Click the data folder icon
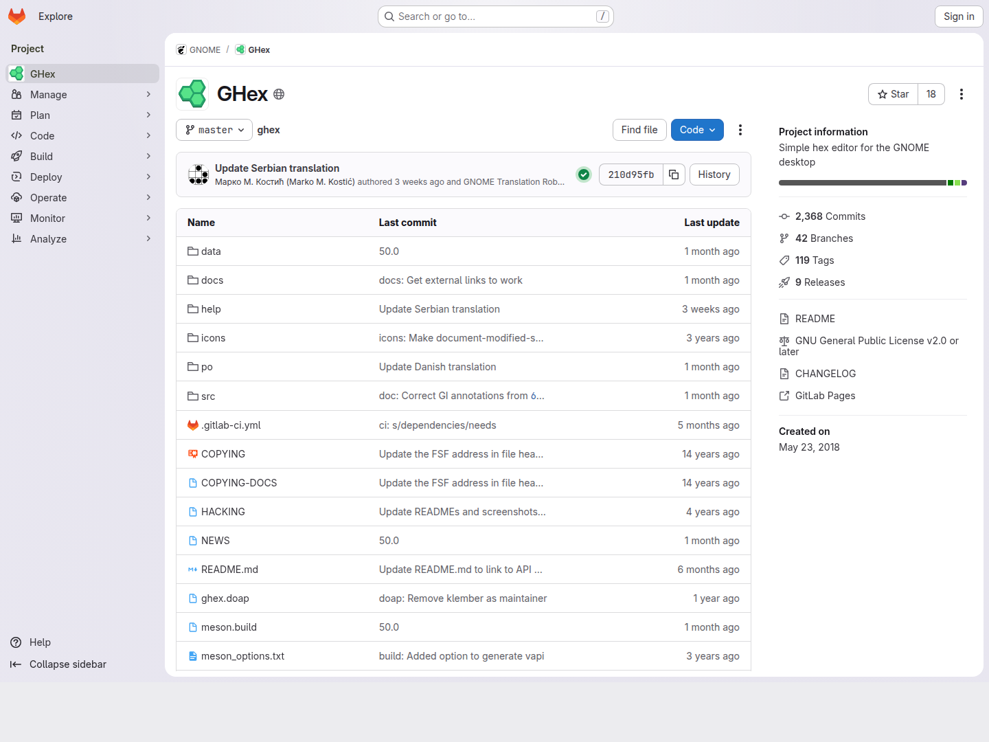This screenshot has width=989, height=742. point(193,251)
